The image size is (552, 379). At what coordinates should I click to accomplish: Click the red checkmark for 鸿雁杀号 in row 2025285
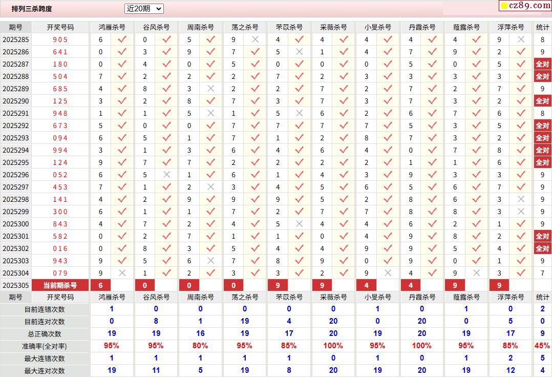click(x=122, y=39)
